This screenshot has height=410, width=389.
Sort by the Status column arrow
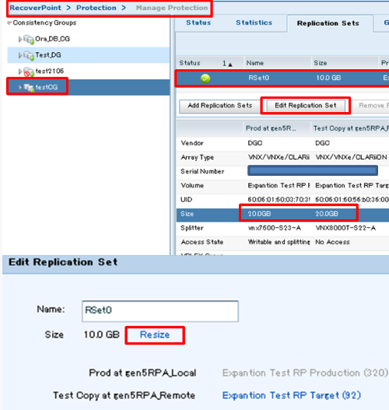(230, 65)
